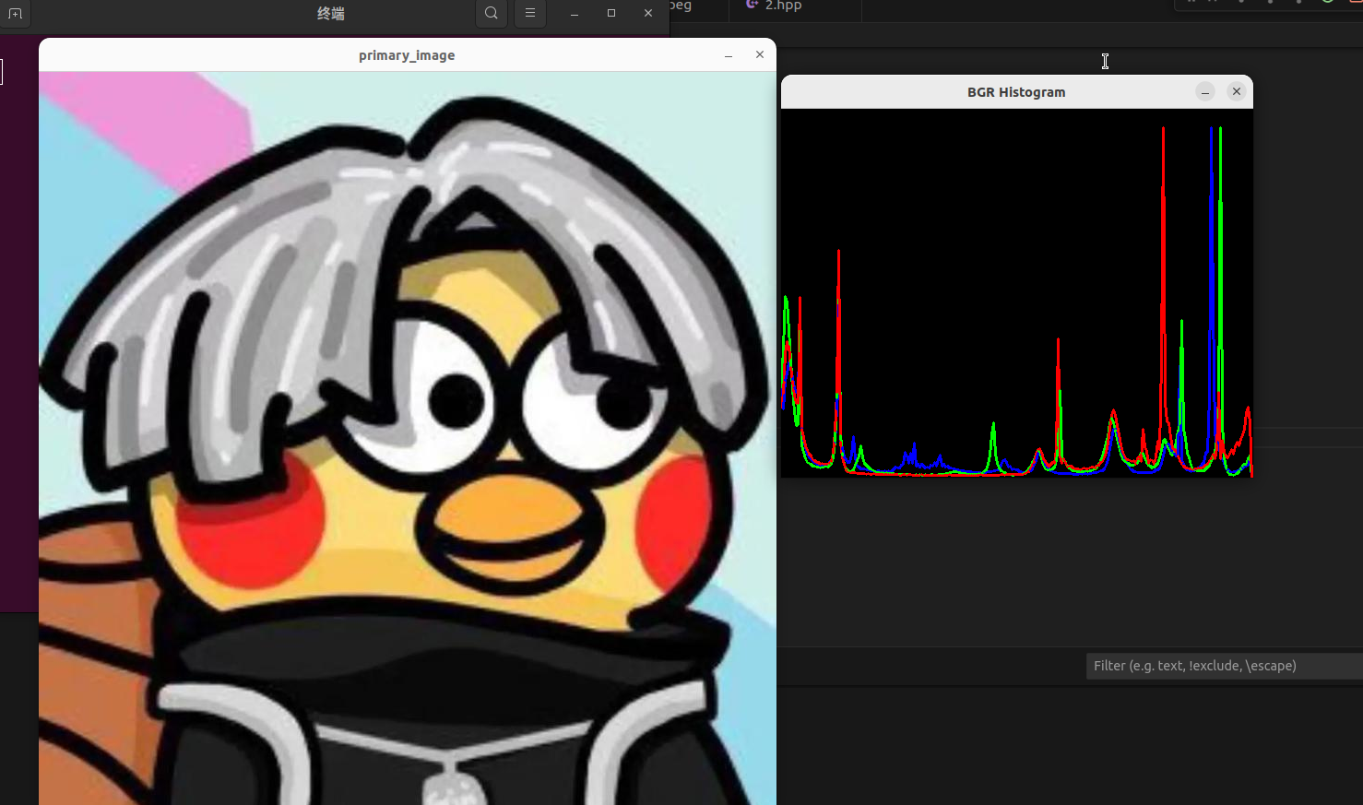This screenshot has width=1363, height=805.
Task: Minimize the BGR Histogram window
Action: [x=1205, y=91]
